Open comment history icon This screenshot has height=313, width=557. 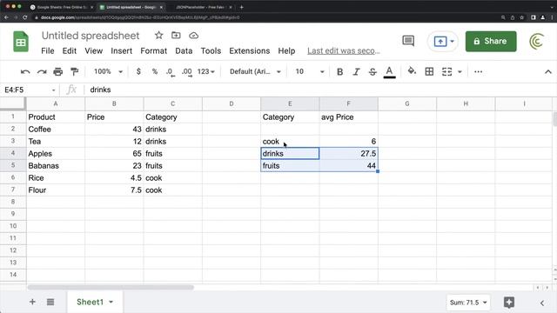[x=408, y=41]
